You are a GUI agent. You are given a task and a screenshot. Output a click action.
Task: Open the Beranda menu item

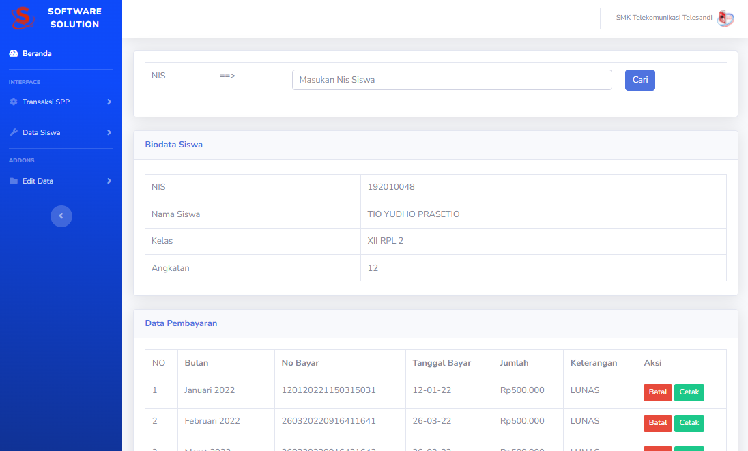[37, 53]
